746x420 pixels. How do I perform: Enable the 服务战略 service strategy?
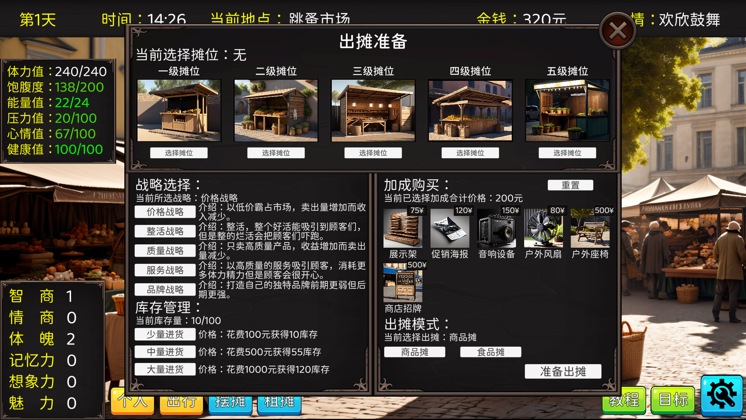pyautogui.click(x=165, y=270)
